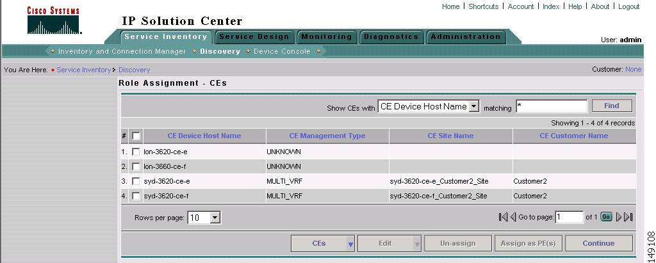This screenshot has height=263, width=656.
Task: Switch to the Diagnostics tab
Action: 391,37
